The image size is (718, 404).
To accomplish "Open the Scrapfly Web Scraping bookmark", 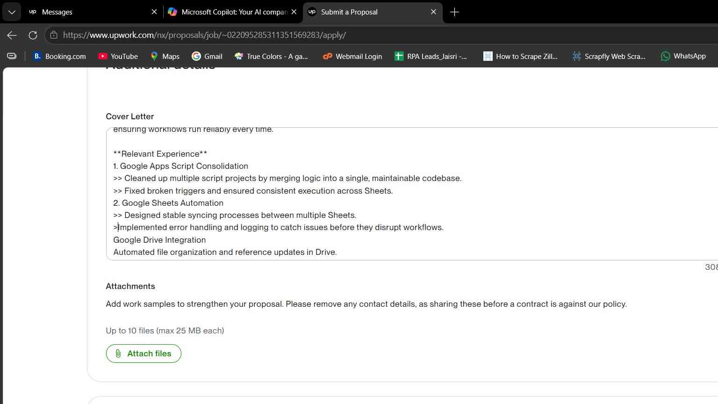I will point(609,56).
